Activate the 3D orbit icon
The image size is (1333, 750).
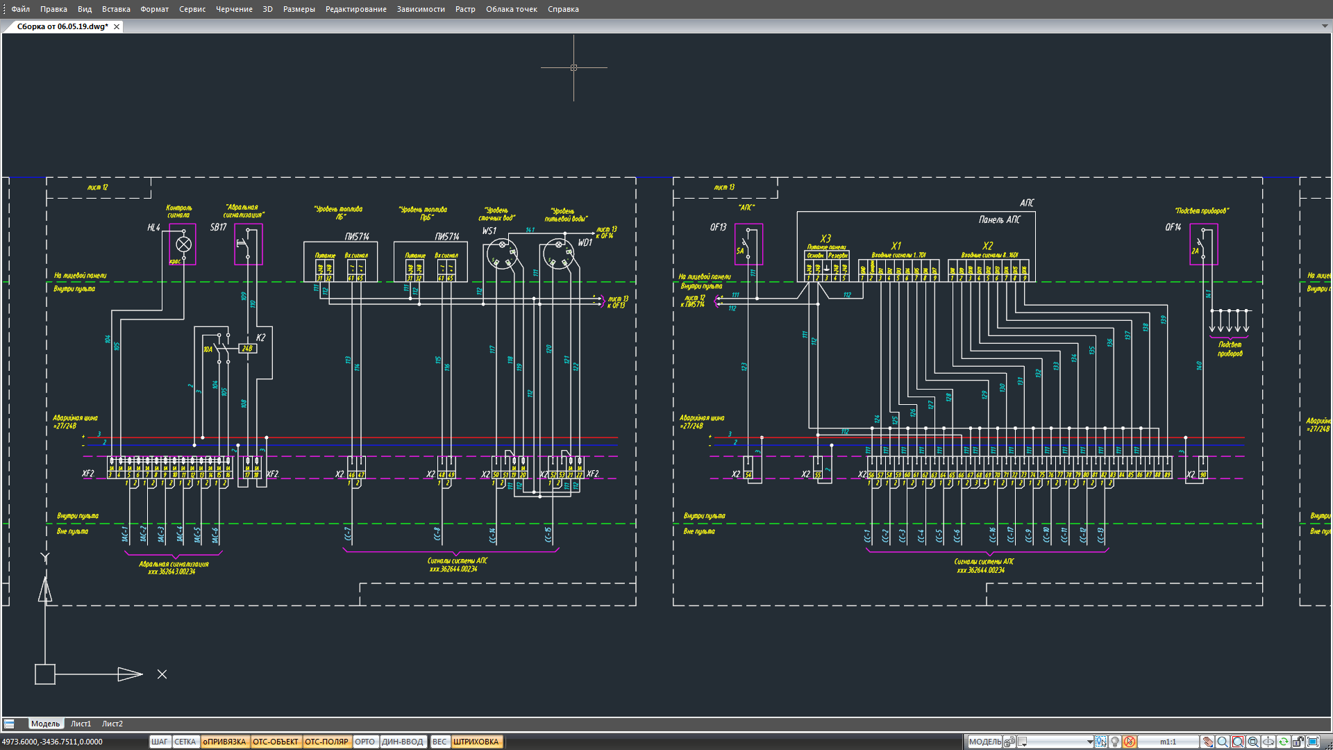tap(1268, 742)
